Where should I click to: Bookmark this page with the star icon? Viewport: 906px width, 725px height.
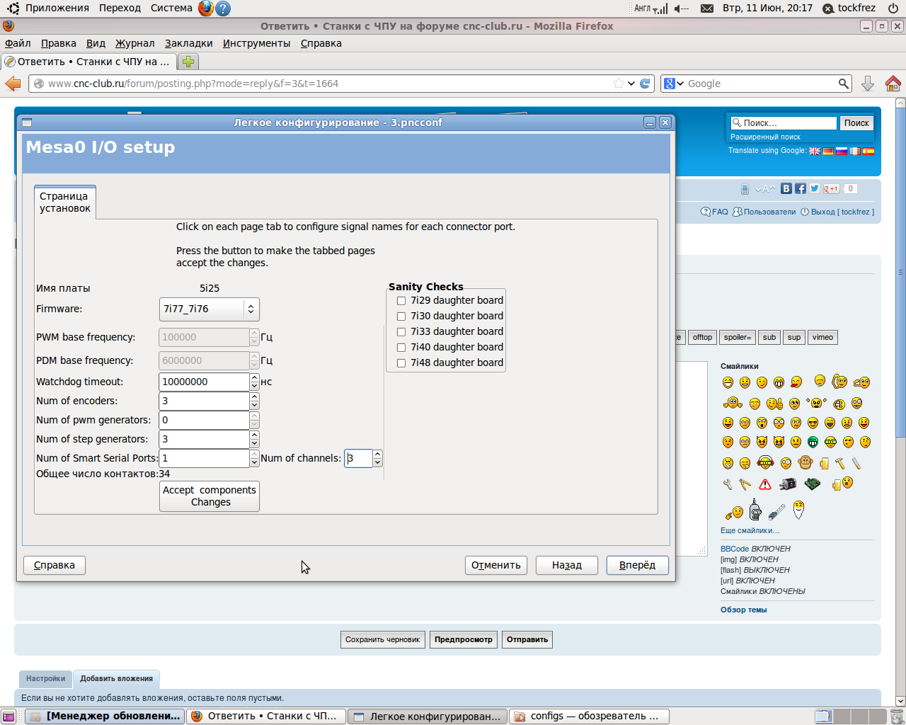[619, 84]
